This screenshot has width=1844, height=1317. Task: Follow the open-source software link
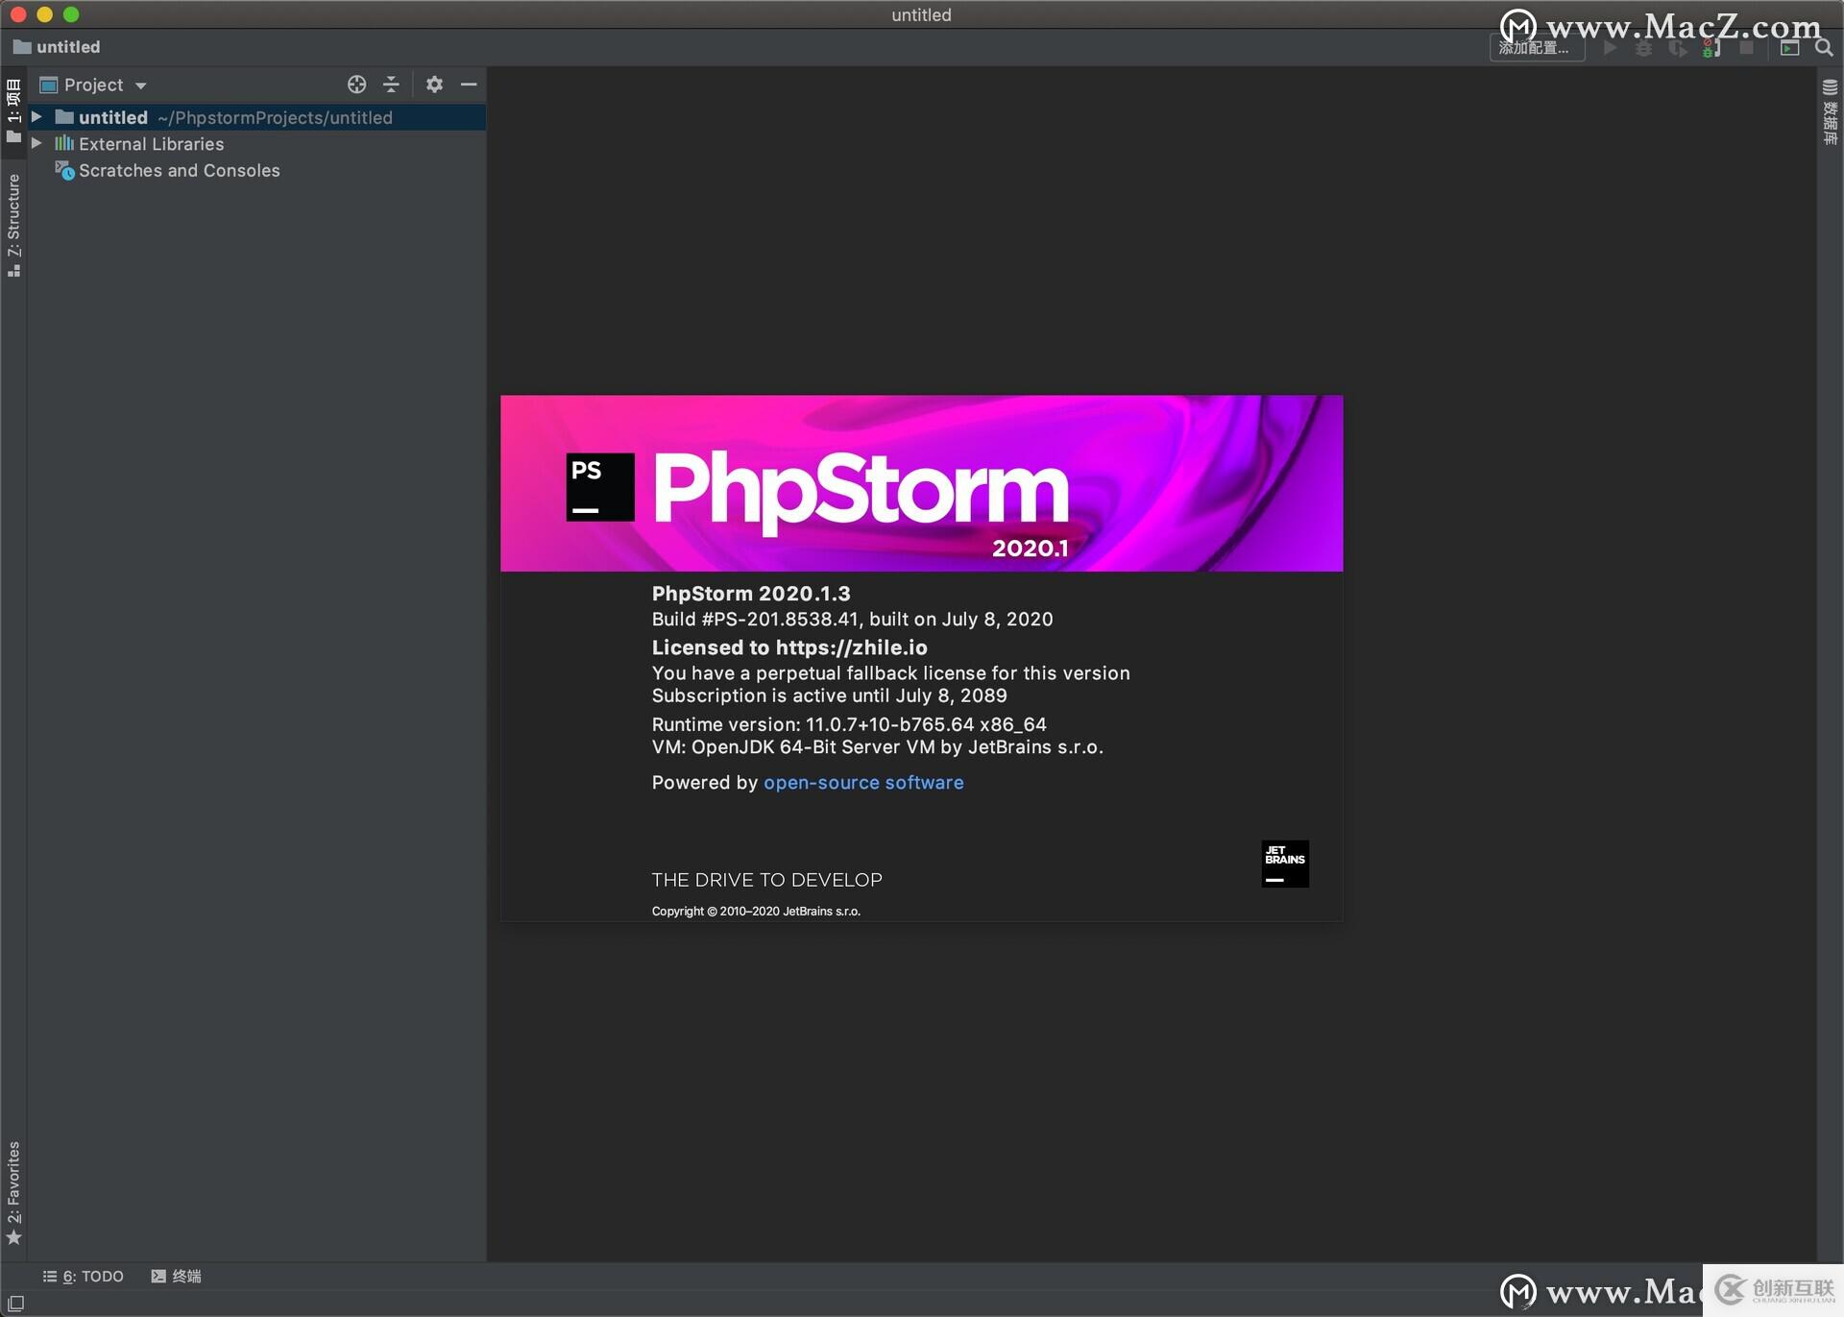[862, 782]
